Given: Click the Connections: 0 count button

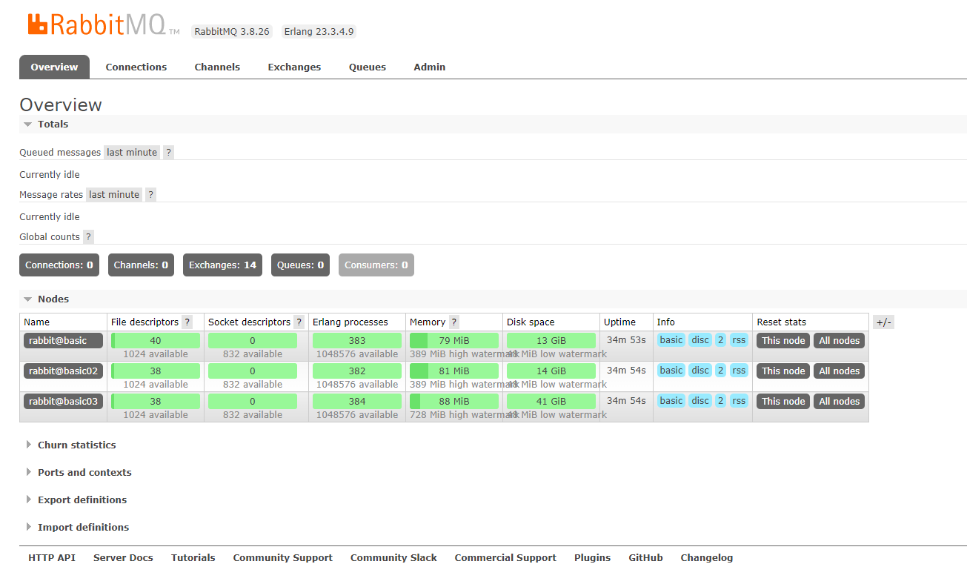Looking at the screenshot, I should tap(59, 265).
